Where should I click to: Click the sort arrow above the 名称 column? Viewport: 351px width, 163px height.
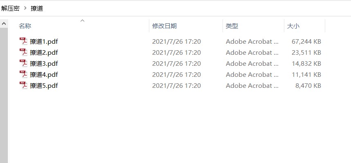(82, 21)
